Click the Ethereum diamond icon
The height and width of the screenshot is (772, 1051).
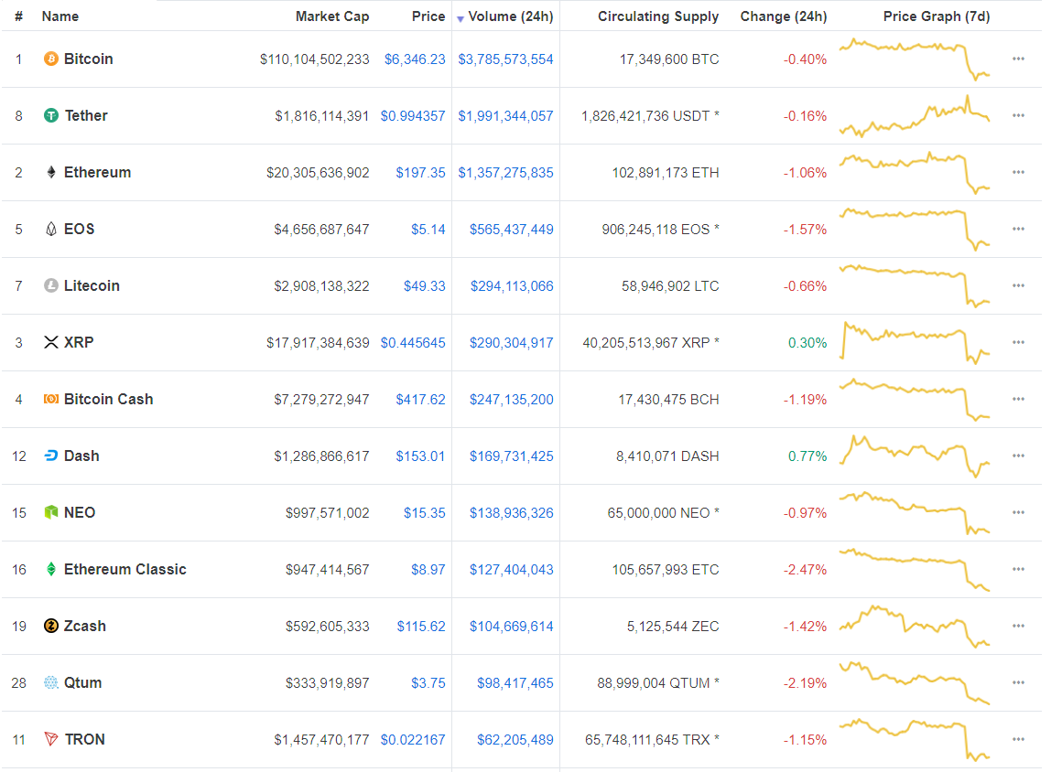pos(51,172)
